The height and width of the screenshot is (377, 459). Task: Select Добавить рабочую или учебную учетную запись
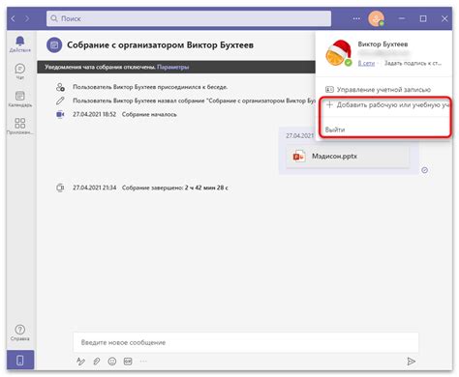[x=386, y=105]
